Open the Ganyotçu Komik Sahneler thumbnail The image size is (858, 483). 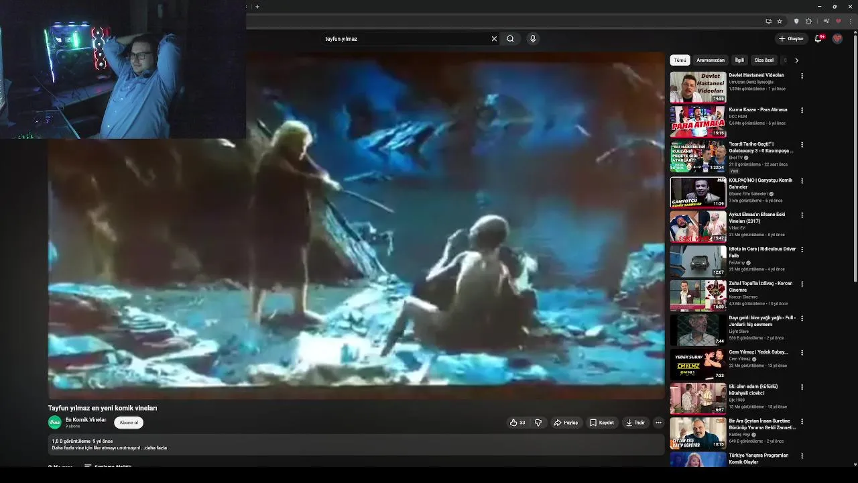coord(698,192)
